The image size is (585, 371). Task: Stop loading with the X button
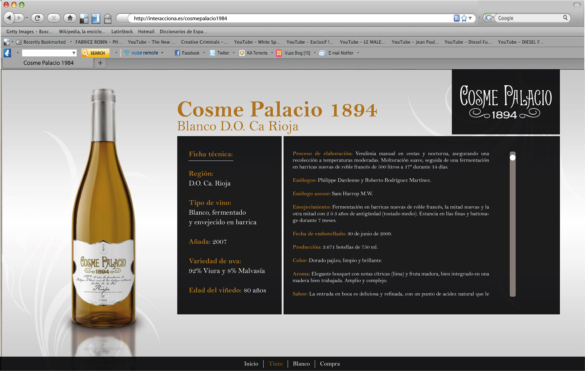coord(54,18)
